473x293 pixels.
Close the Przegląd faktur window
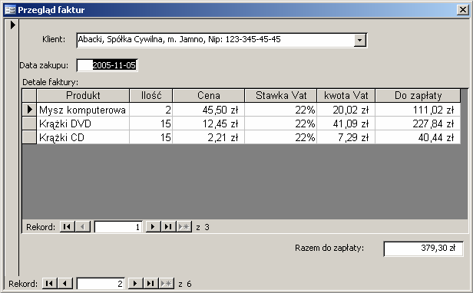[463, 10]
